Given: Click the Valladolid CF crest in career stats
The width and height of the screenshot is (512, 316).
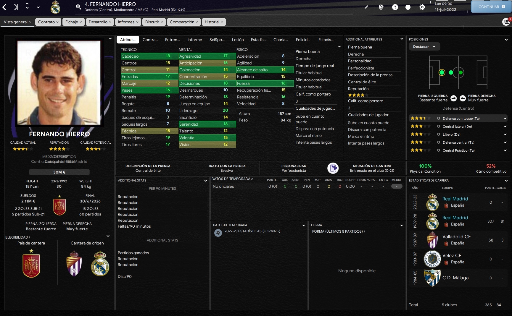Looking at the screenshot, I should [432, 240].
